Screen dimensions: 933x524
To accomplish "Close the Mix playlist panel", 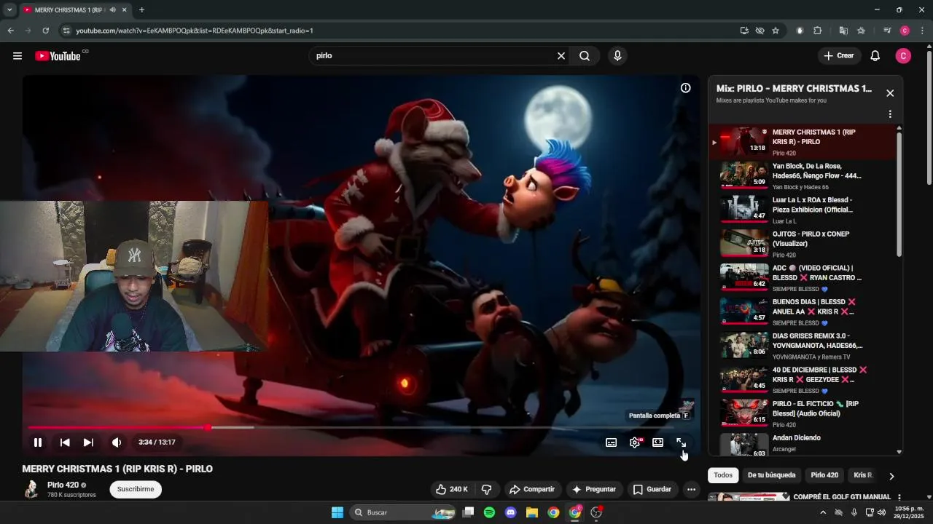I will click(x=890, y=93).
